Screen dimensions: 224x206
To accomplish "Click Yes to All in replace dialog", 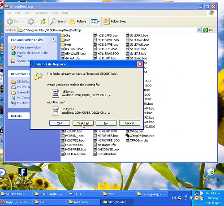I will click(x=83, y=123).
